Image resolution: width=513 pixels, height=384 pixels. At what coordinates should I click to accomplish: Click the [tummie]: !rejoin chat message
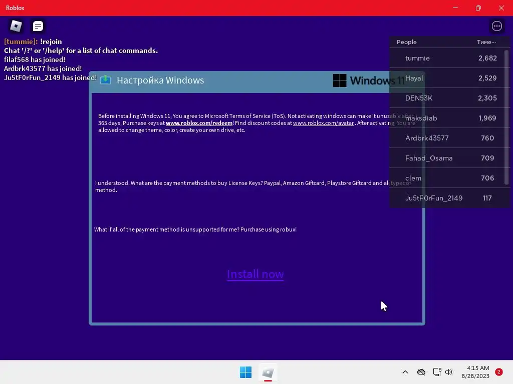(x=33, y=41)
